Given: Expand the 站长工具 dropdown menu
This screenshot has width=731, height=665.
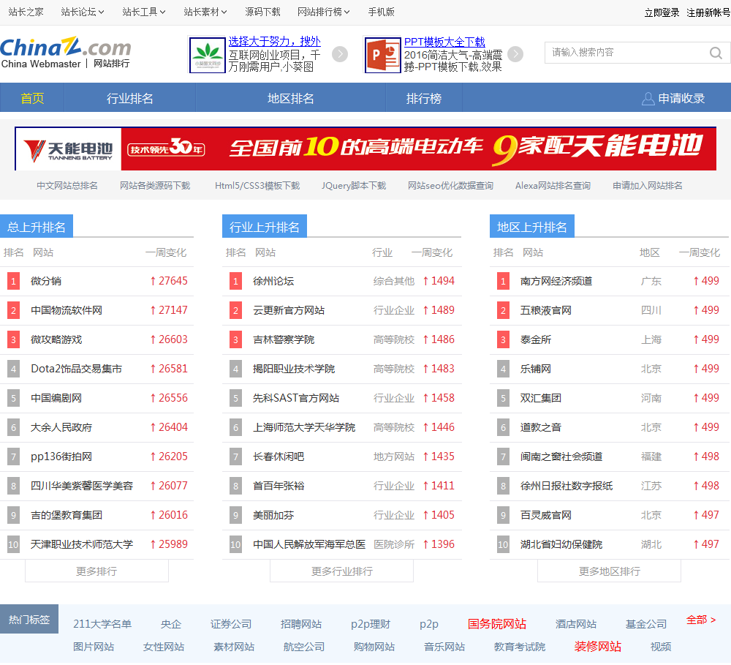Looking at the screenshot, I should (x=144, y=12).
